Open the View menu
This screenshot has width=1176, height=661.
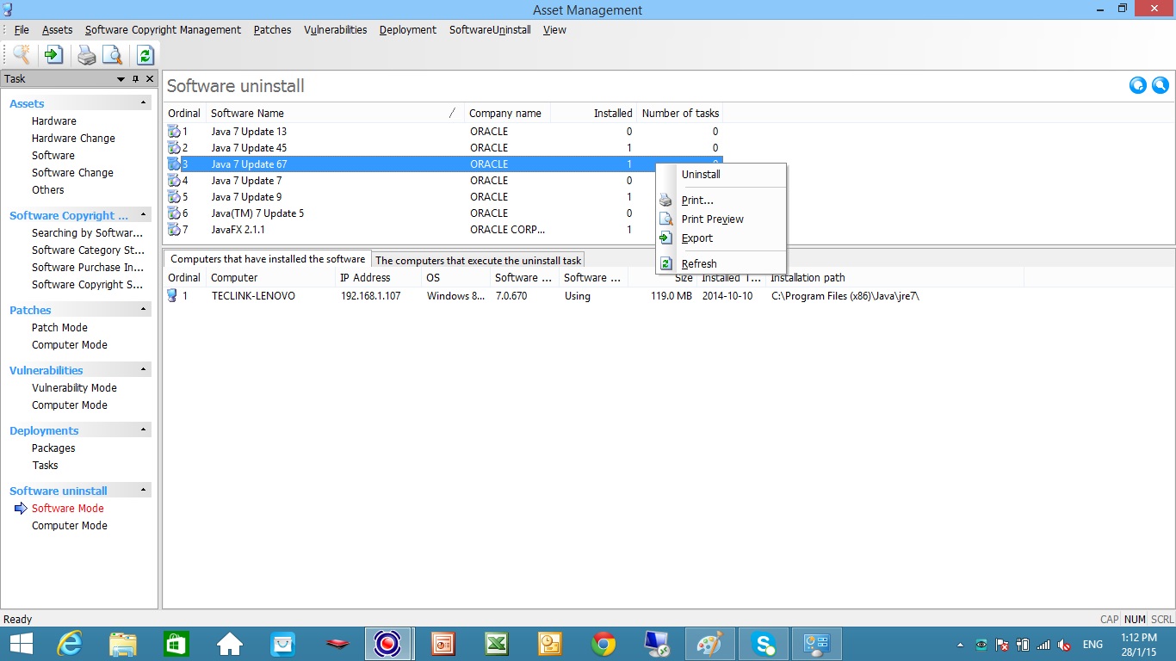pos(554,29)
